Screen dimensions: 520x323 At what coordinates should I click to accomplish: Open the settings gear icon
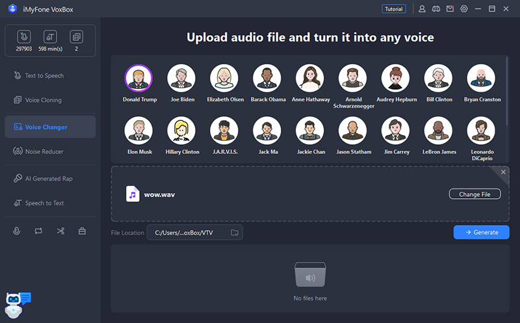(x=464, y=9)
